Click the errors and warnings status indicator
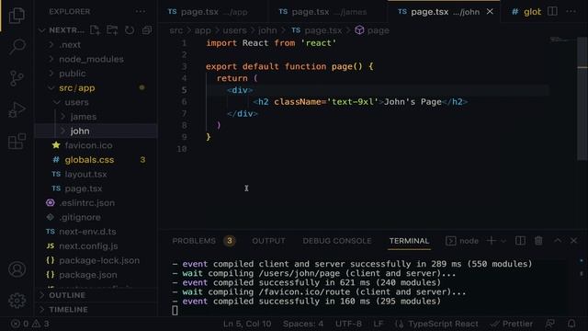The image size is (588, 331). click(x=30, y=324)
